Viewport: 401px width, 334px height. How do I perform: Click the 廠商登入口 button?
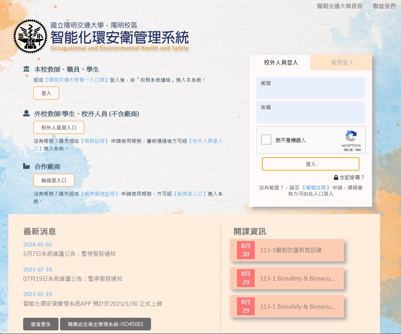pos(54,180)
